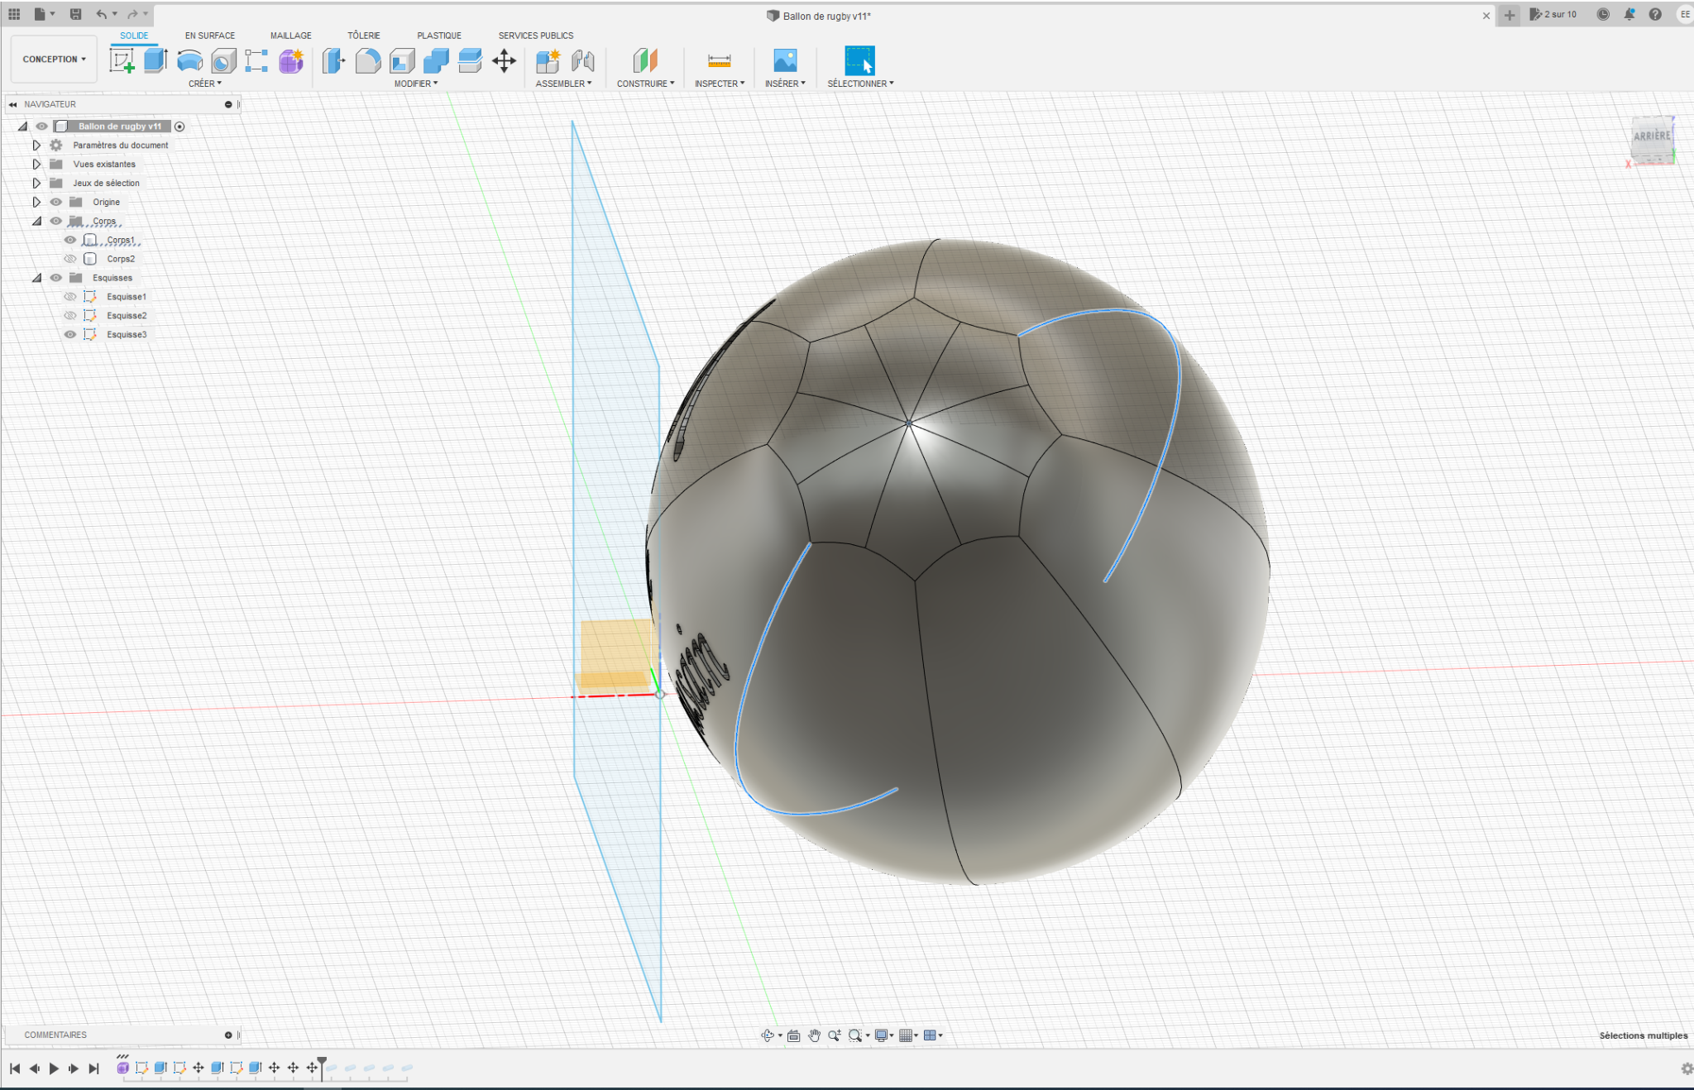Image resolution: width=1694 pixels, height=1090 pixels.
Task: Switch to the EN SURFACE tab
Action: 210,36
